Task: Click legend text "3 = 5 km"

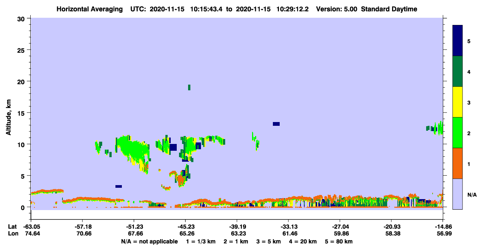Action: click(269, 241)
